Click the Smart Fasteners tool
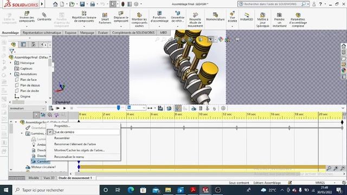Screen dimensions: 347x195 (x=105, y=18)
